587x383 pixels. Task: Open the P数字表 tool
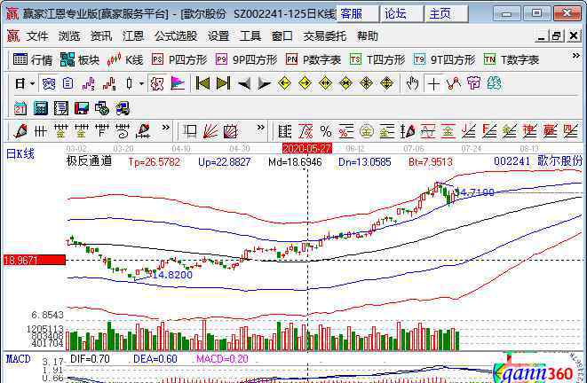tap(313, 59)
